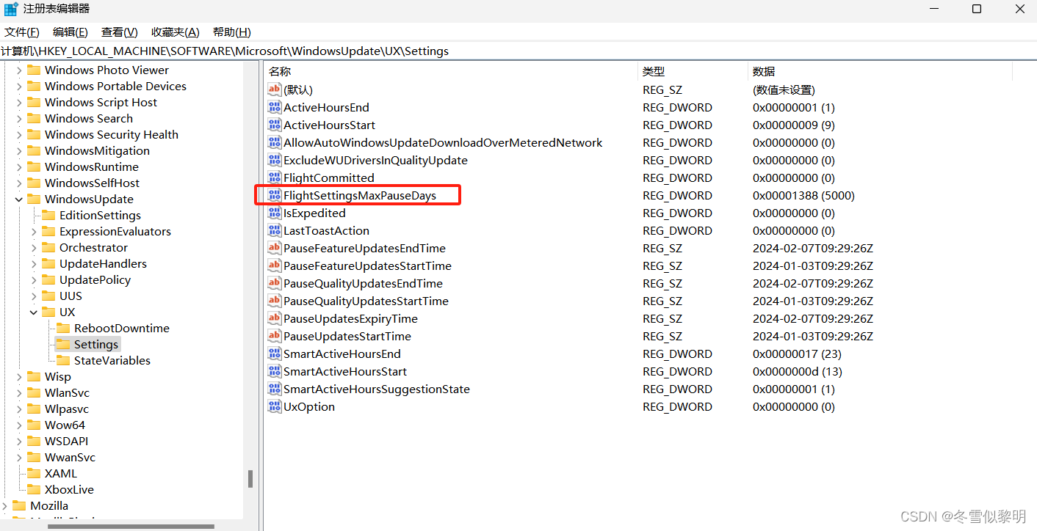This screenshot has height=531, width=1037.
Task: Open the 编辑 menu
Action: (x=69, y=32)
